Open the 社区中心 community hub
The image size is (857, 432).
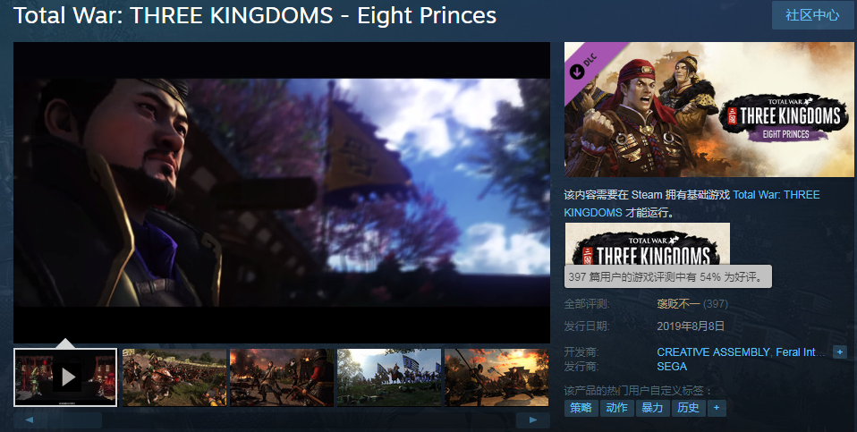coord(812,15)
